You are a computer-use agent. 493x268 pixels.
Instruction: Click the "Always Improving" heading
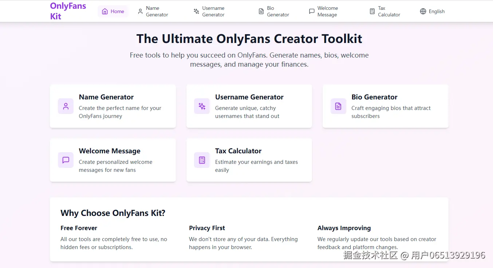pyautogui.click(x=344, y=228)
